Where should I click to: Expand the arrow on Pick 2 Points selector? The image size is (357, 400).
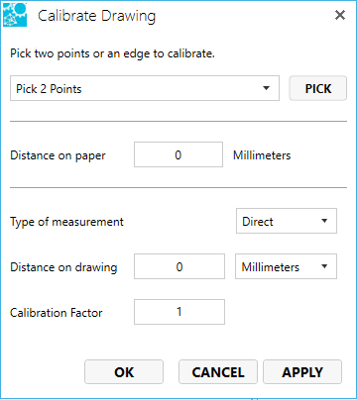[266, 88]
